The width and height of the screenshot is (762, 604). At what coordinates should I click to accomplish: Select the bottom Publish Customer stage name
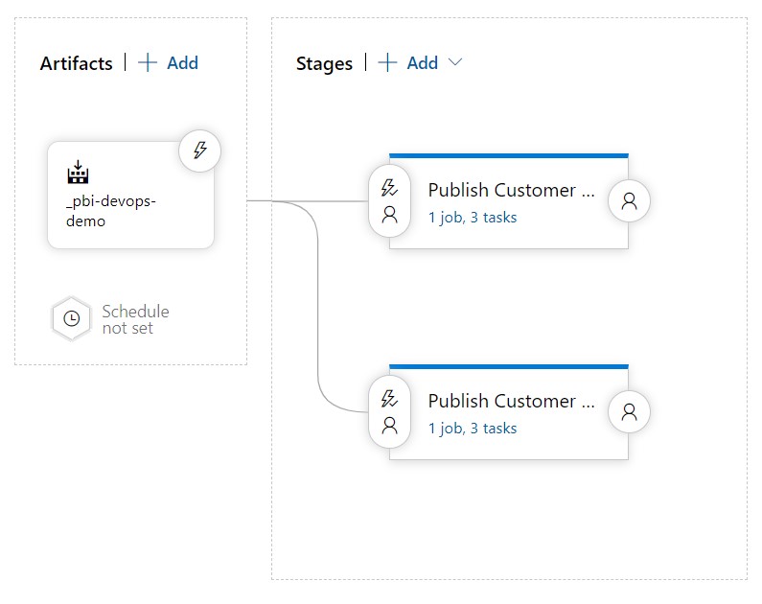(502, 401)
